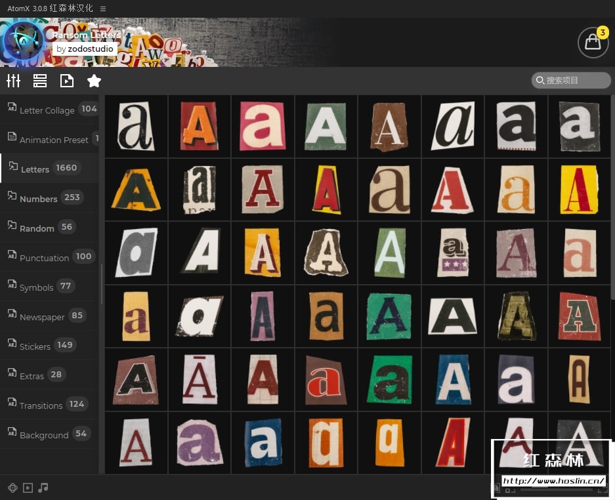Open the Extras category
This screenshot has width=615, height=500.
49,375
